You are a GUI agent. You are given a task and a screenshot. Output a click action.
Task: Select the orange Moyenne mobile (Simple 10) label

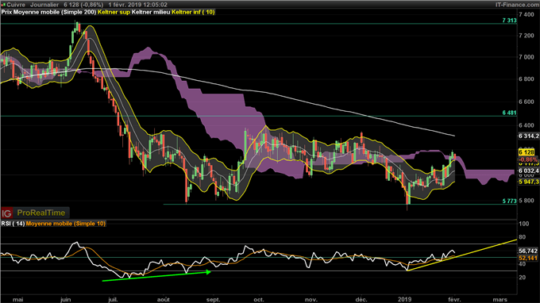pos(66,224)
